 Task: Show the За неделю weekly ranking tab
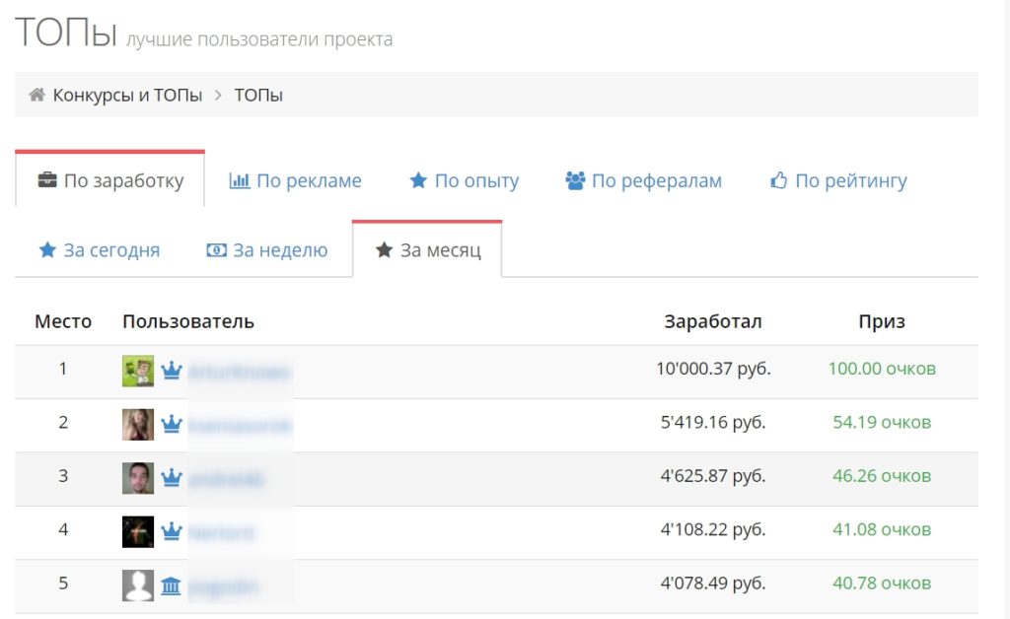click(x=267, y=250)
